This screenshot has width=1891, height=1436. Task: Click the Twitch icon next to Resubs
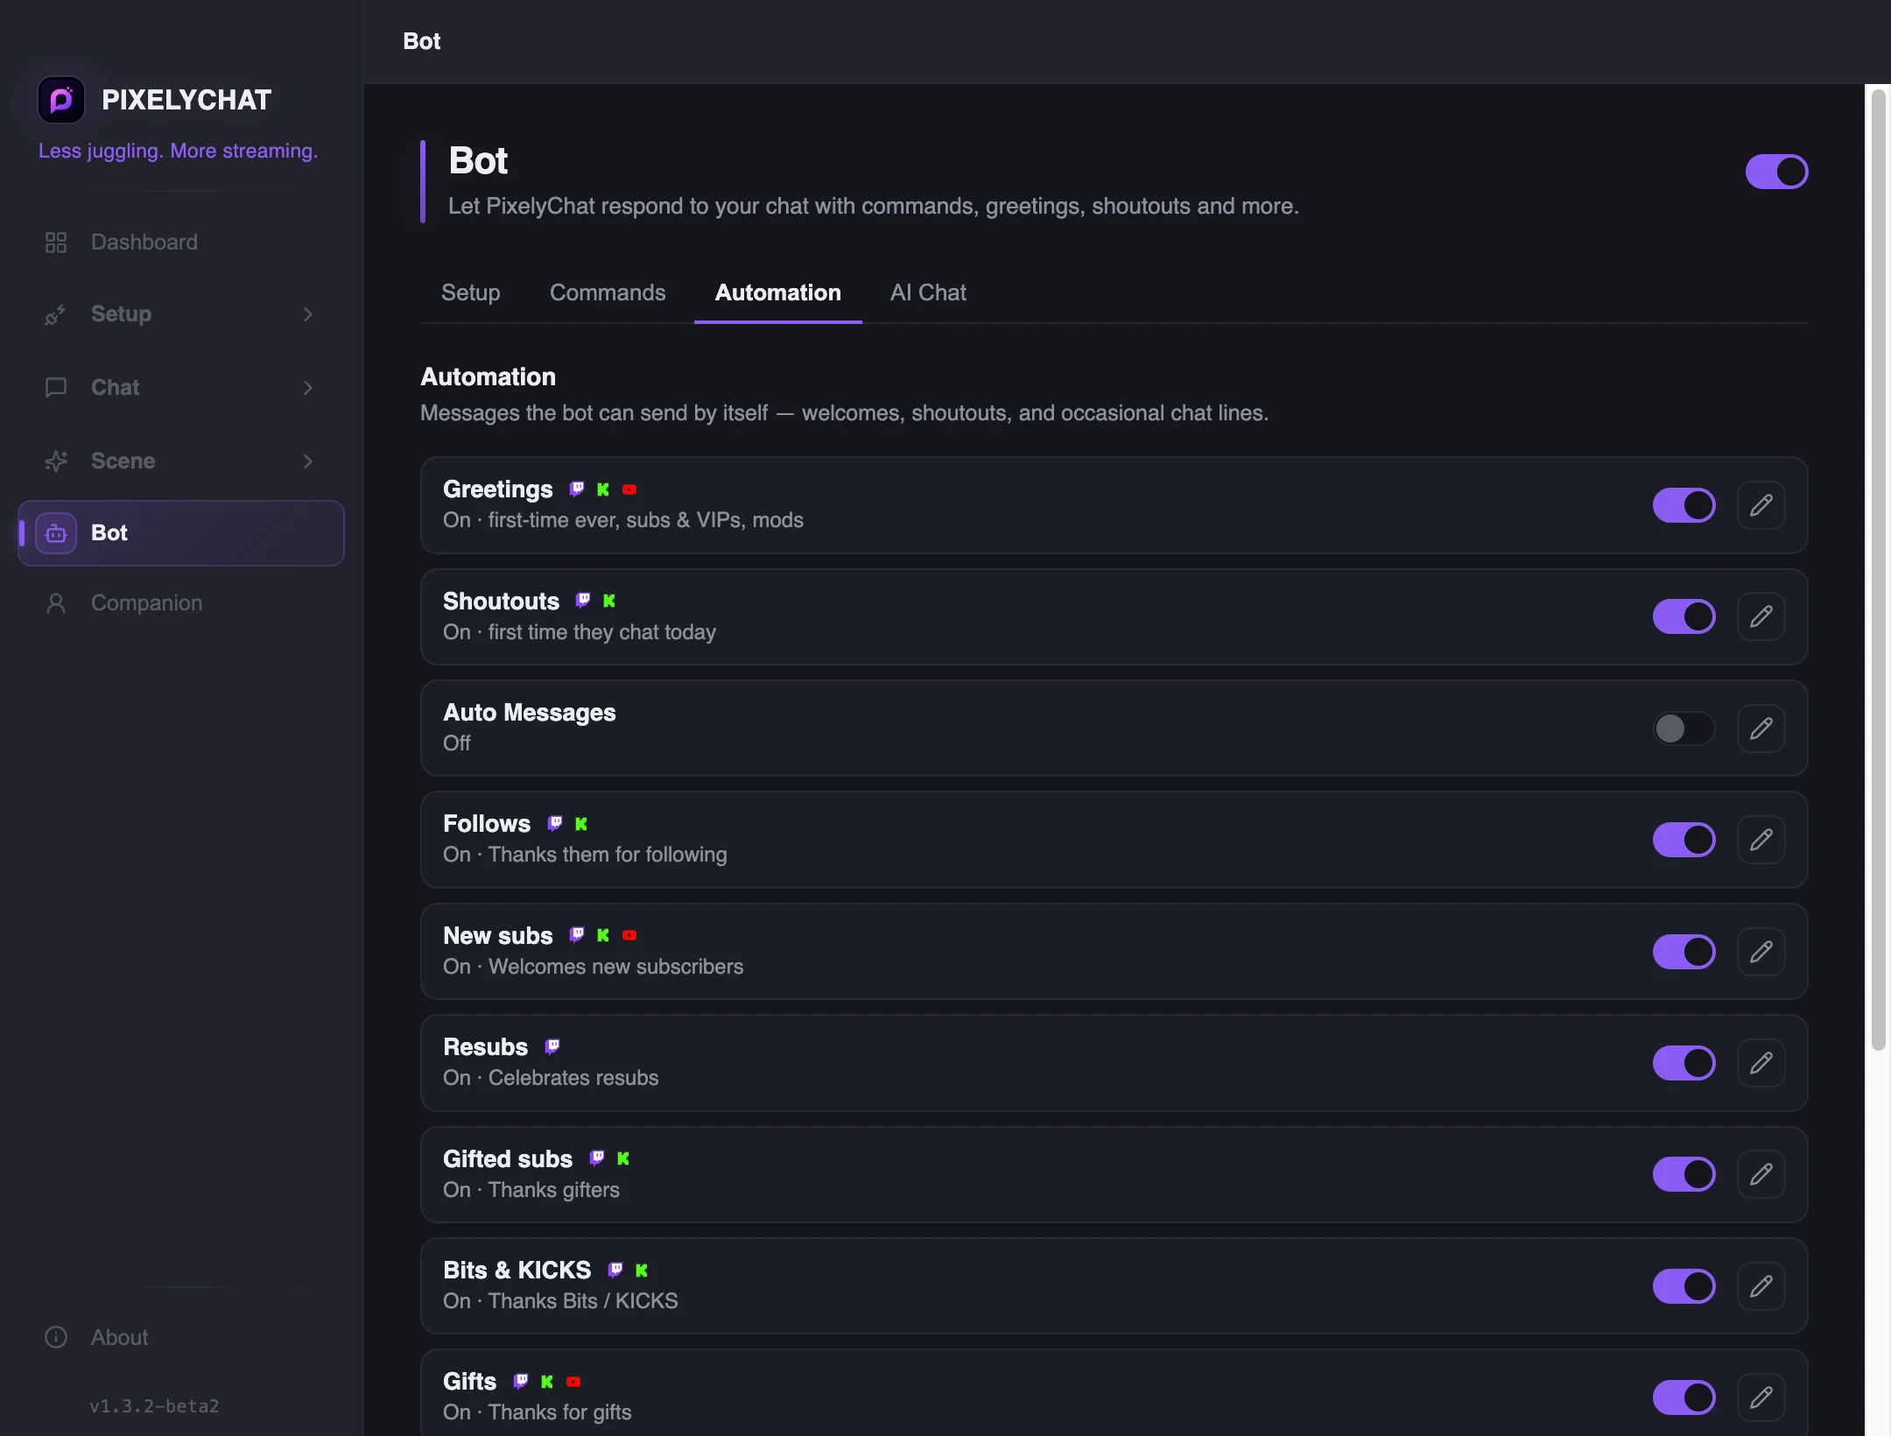[552, 1046]
